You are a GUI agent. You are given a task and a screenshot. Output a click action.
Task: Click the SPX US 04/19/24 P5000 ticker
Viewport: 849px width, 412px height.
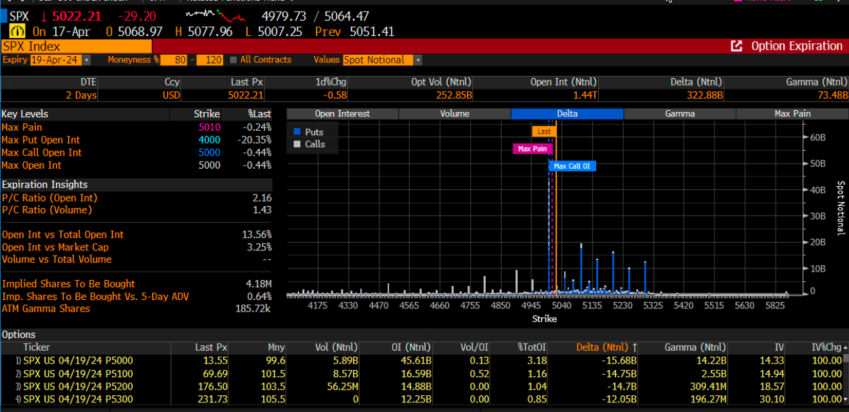pos(63,360)
